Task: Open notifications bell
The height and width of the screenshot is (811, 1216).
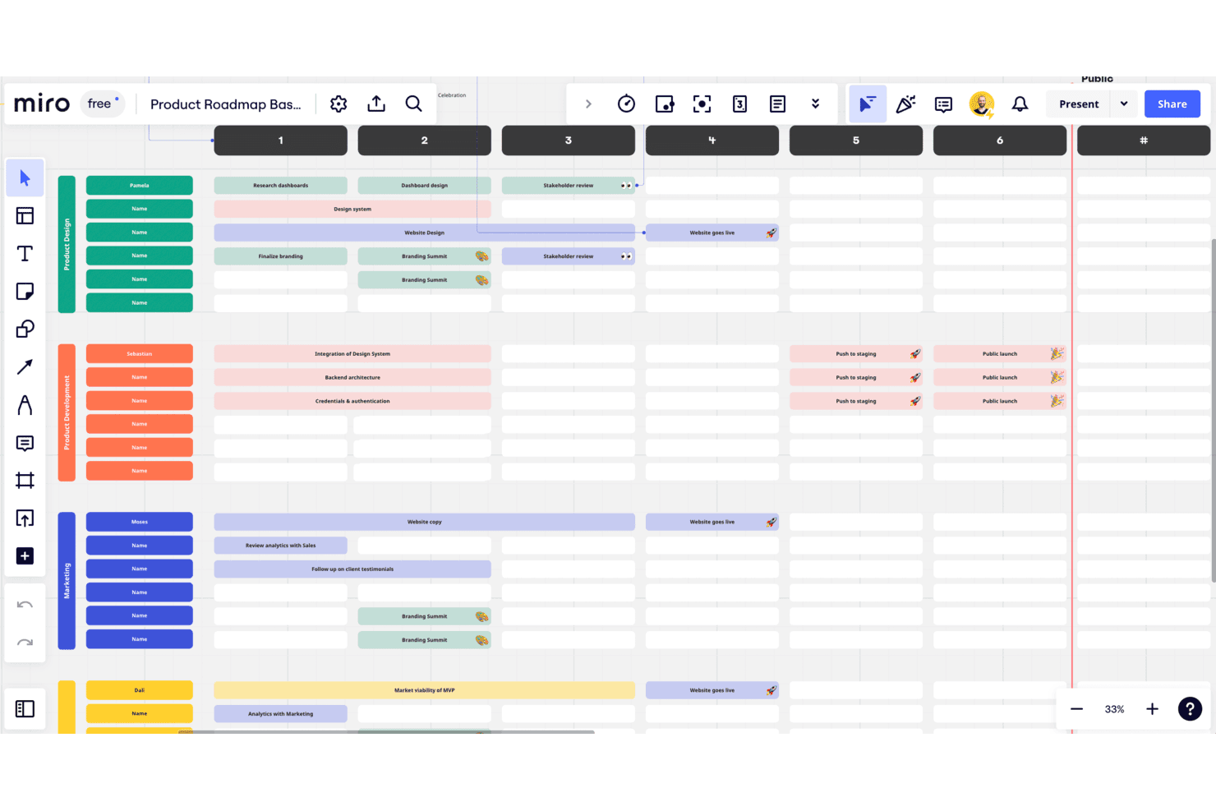Action: (1020, 104)
